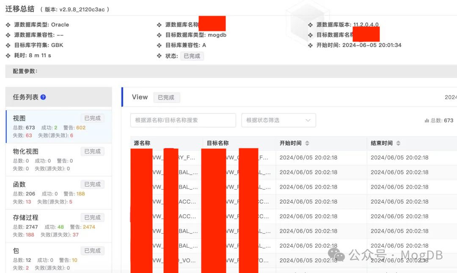457x273 pixels.
Task: Sort by 开始时间 column sort icon
Action: point(307,143)
